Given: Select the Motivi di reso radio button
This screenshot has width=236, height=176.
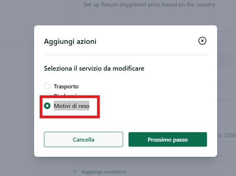Looking at the screenshot, I should pyautogui.click(x=47, y=106).
